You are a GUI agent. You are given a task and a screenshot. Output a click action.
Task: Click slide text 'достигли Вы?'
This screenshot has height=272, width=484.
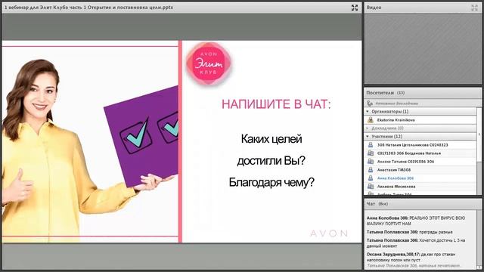point(271,161)
